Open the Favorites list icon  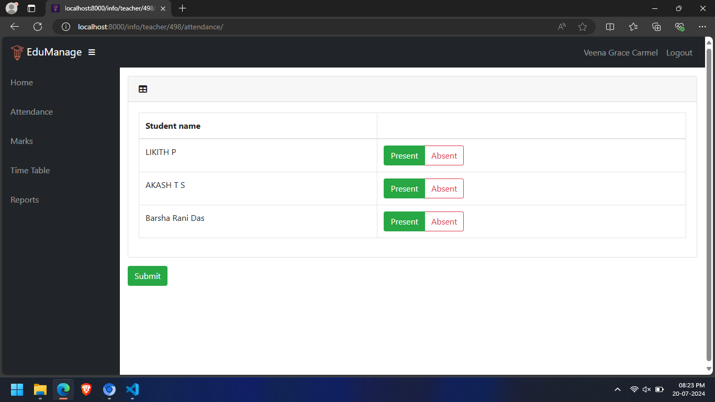[x=633, y=27]
